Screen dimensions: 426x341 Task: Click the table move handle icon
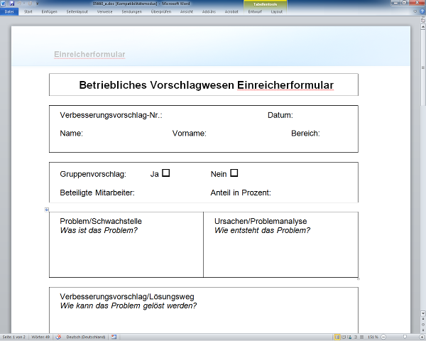click(46, 210)
